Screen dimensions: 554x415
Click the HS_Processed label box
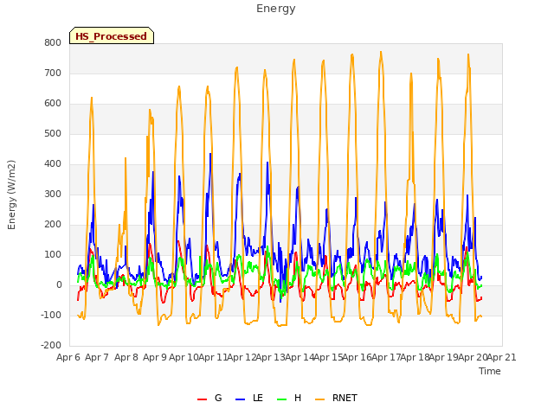tap(112, 35)
